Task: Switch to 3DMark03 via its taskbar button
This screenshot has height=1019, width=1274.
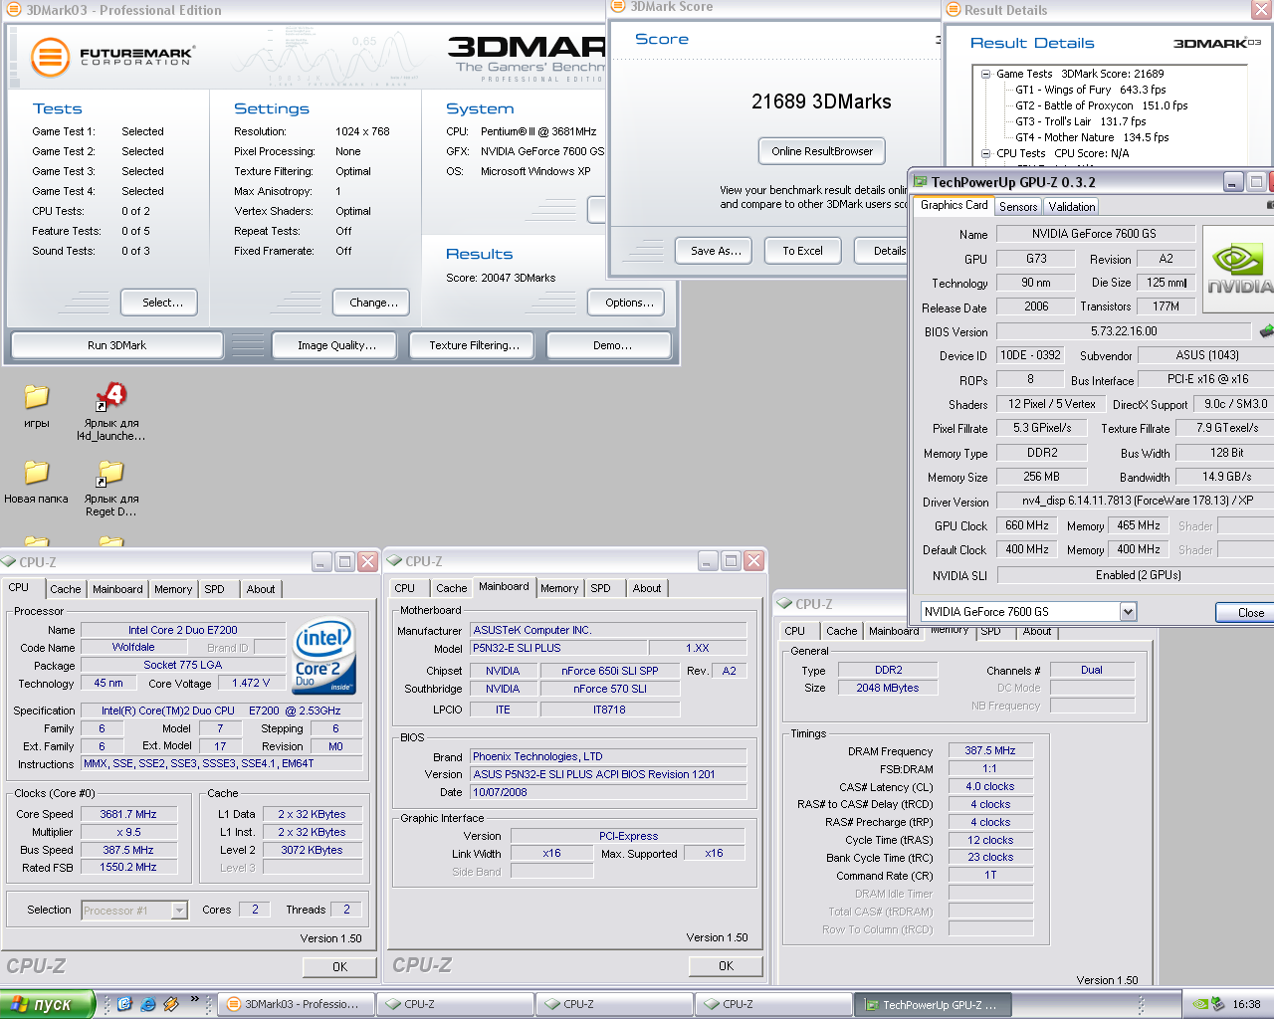Action: [296, 1004]
